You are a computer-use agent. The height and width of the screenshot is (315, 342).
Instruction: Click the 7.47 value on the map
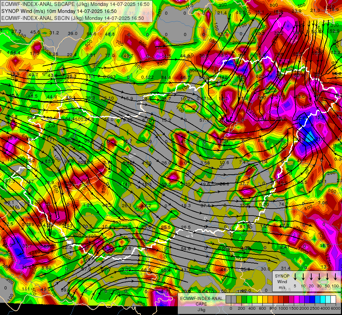click(x=243, y=162)
